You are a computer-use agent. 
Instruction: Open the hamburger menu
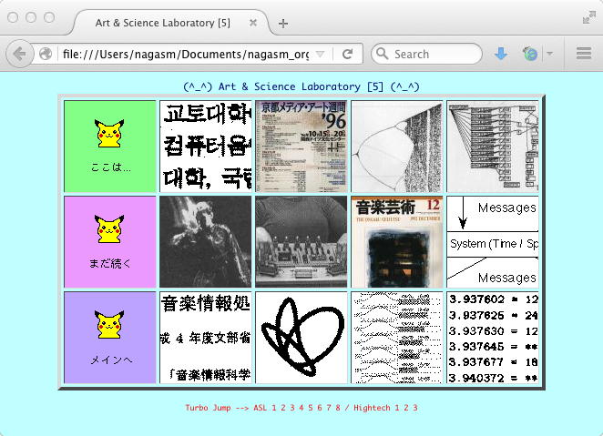[x=583, y=54]
